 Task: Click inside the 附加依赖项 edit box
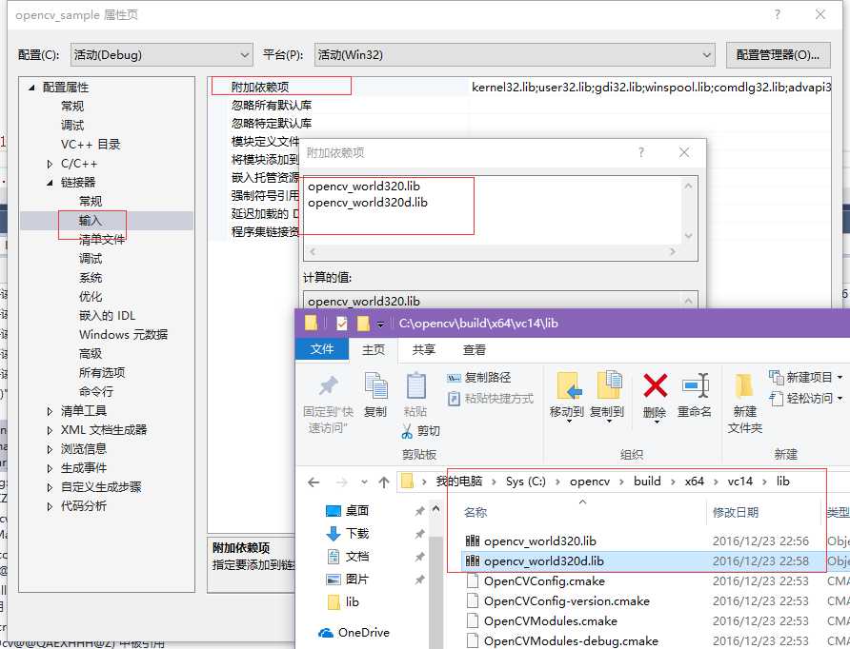coord(493,209)
